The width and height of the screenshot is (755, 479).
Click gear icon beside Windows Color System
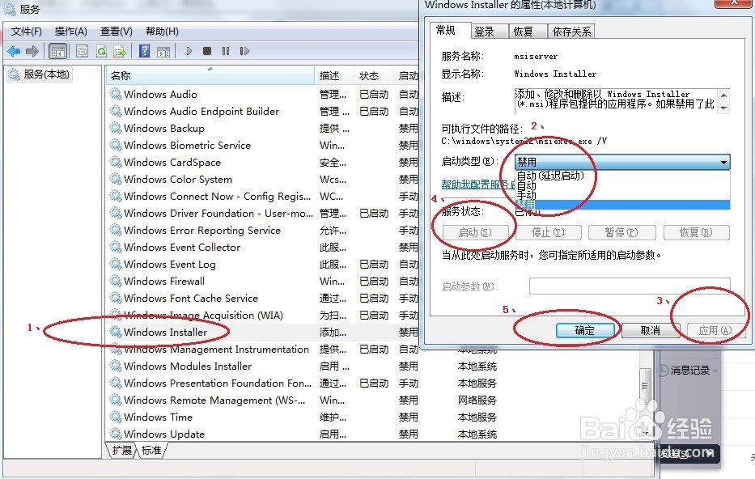[115, 179]
